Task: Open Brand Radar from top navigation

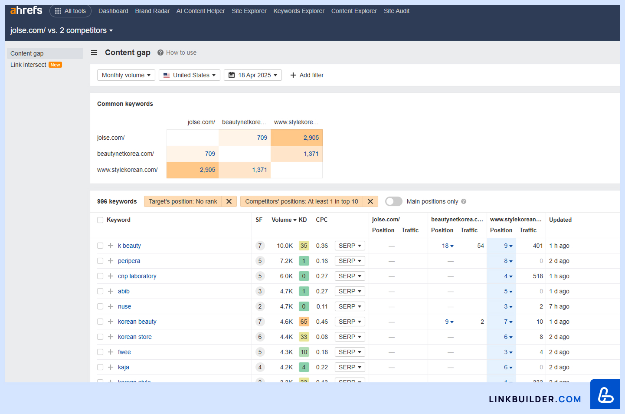Action: pos(152,11)
